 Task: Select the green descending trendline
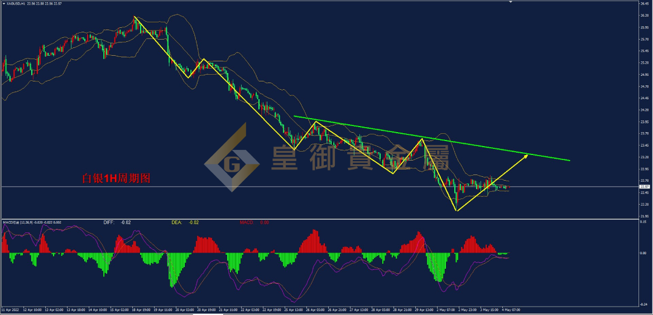point(431,138)
